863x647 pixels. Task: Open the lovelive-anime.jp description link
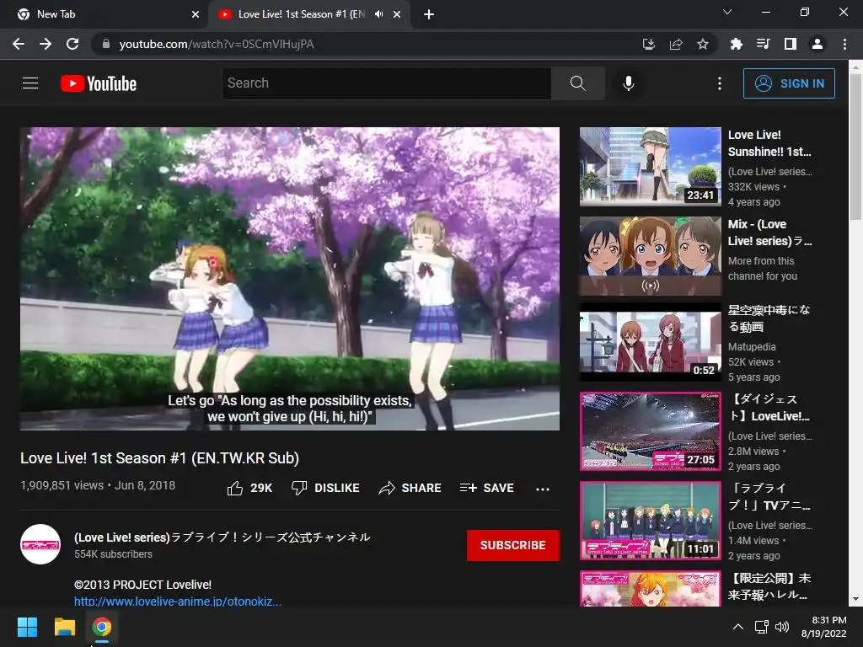[178, 601]
